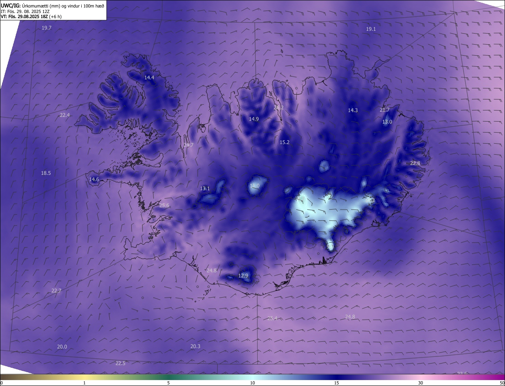Click the 10 tick on color scale
This screenshot has width=505, height=386.
click(x=252, y=383)
